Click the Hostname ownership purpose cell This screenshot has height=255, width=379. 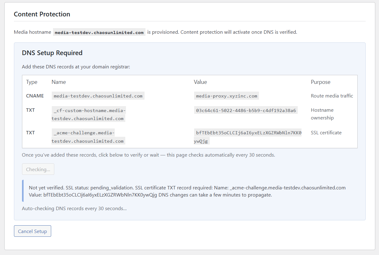322,114
